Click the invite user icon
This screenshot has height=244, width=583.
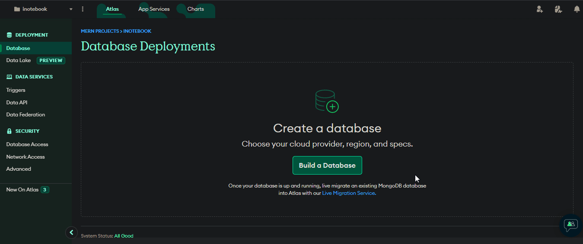pos(539,9)
